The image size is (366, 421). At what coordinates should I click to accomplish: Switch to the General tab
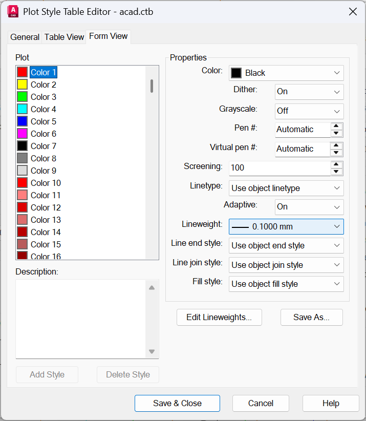tap(25, 37)
